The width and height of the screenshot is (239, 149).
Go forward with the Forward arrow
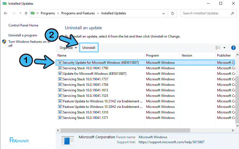point(14,13)
